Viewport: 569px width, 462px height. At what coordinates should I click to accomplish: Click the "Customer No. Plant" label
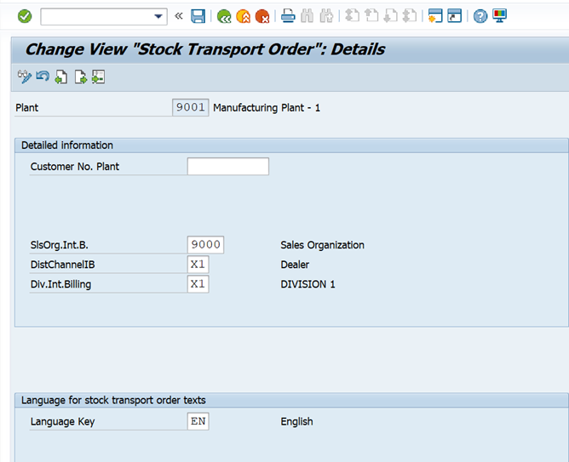point(75,167)
